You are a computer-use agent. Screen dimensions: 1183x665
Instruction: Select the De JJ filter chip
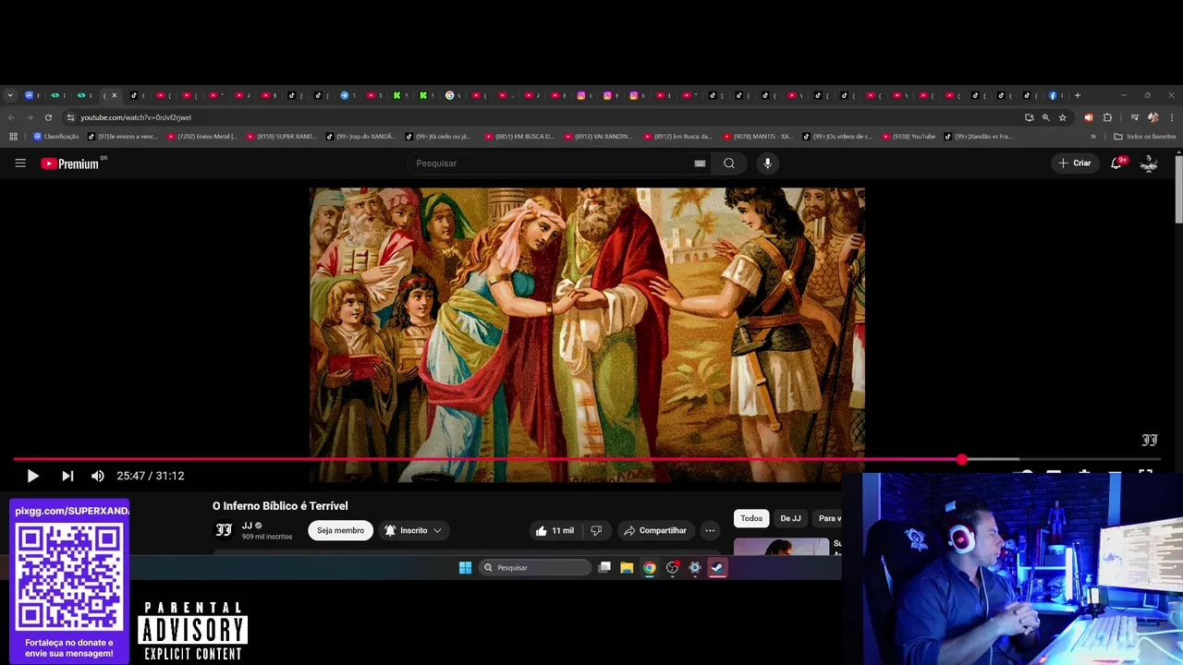[x=790, y=518]
